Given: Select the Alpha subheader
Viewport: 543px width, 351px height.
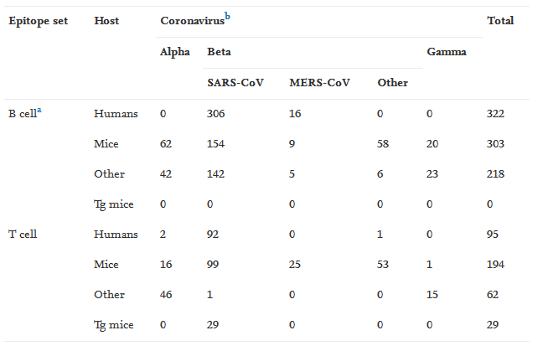Looking at the screenshot, I should 175,52.
